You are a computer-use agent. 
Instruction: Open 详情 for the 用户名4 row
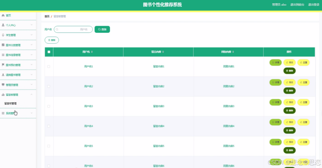click(x=276, y=122)
